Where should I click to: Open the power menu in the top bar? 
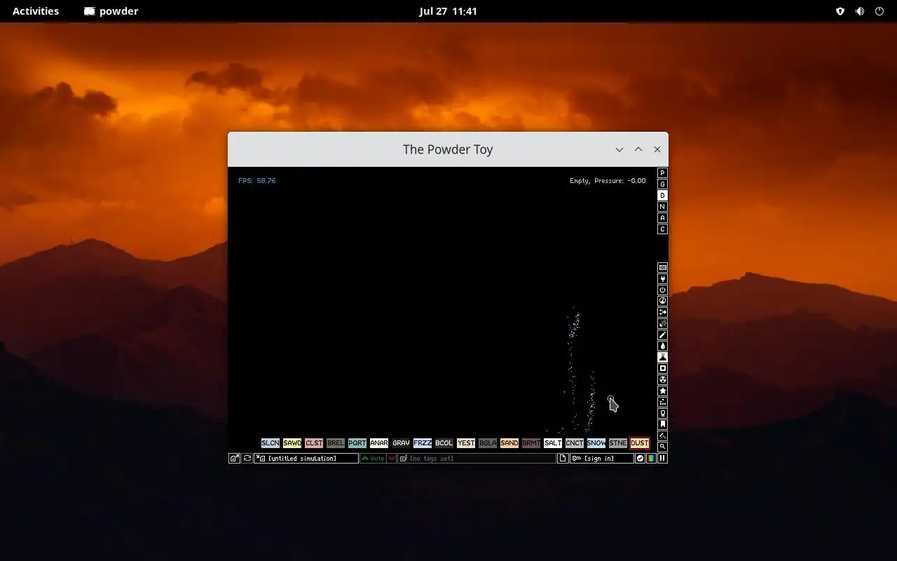click(x=879, y=11)
